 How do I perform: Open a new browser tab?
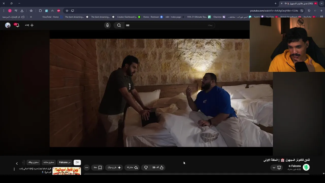point(275,3)
